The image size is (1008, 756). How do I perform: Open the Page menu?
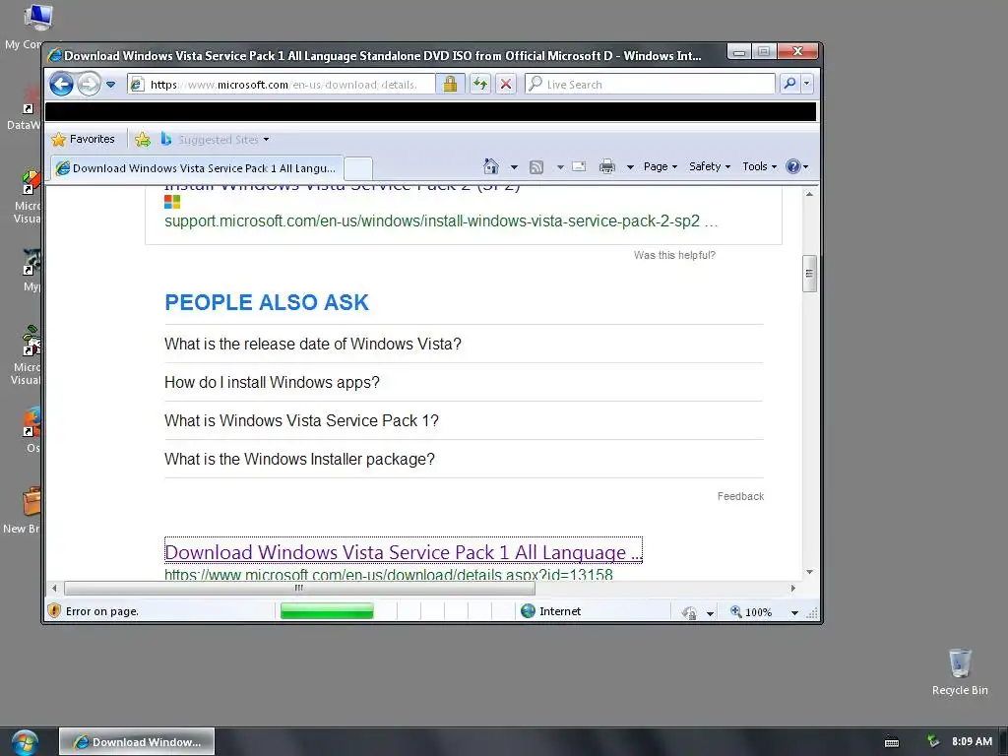[661, 166]
